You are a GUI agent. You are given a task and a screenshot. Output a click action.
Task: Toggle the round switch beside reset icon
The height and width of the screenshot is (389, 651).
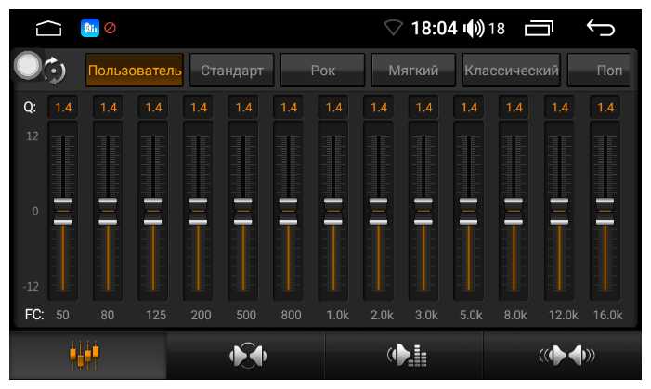point(28,65)
